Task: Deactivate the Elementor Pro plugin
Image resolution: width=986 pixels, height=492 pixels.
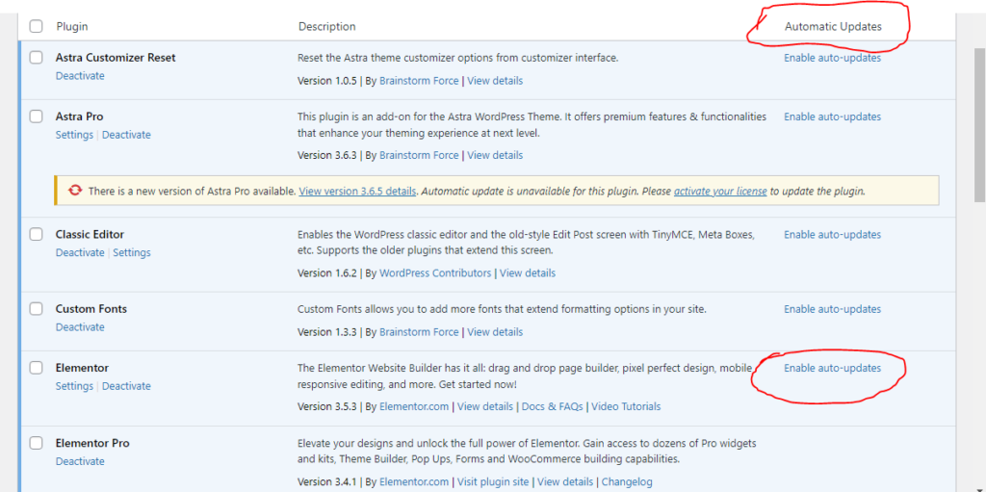Action: point(80,461)
